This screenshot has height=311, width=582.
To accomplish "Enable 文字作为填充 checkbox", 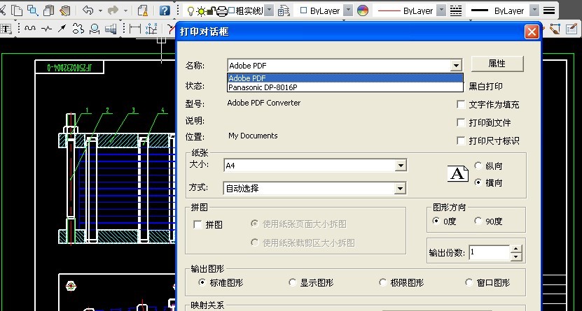I will (461, 105).
